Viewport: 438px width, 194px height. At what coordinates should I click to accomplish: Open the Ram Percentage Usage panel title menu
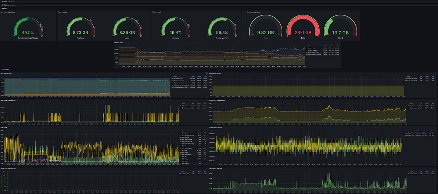click(8, 12)
